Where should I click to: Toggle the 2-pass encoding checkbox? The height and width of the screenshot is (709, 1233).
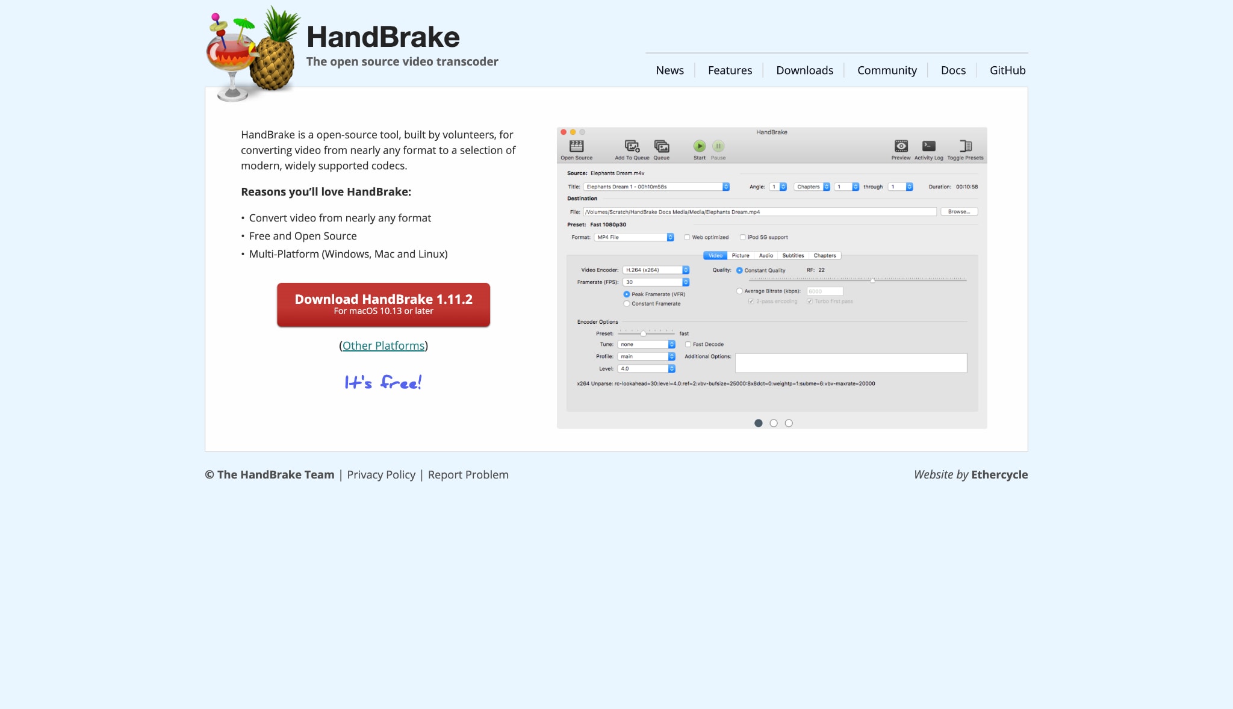pos(751,302)
